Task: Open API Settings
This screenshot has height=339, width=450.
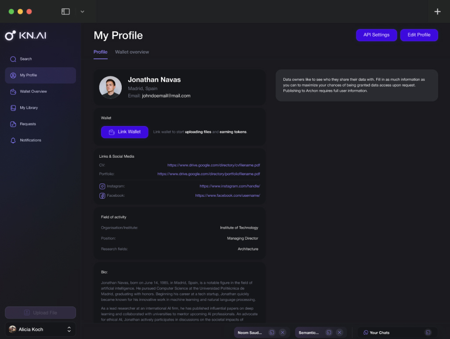Action: (376, 35)
